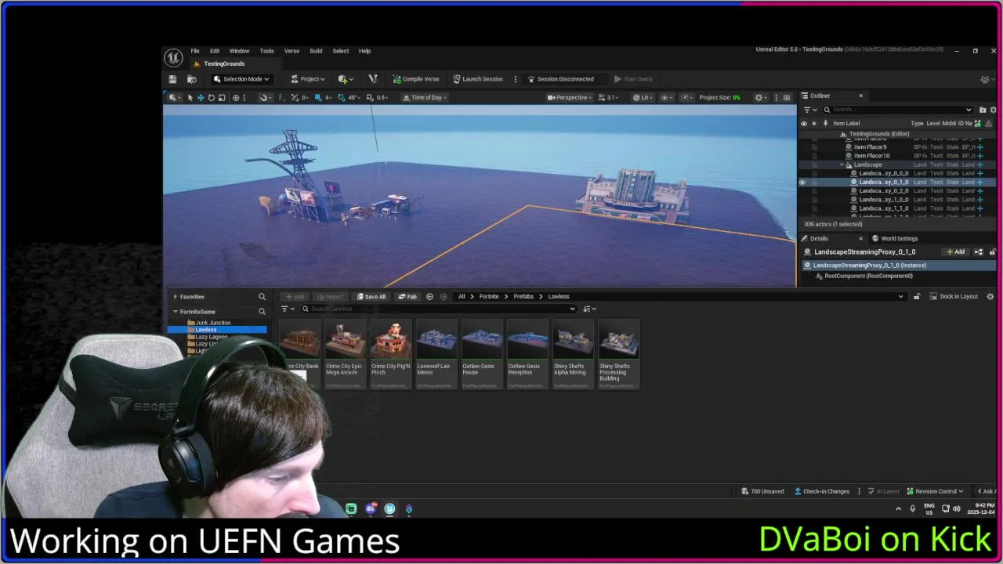The image size is (1003, 564).
Task: Open the Lit view mode dropdown
Action: [x=643, y=98]
